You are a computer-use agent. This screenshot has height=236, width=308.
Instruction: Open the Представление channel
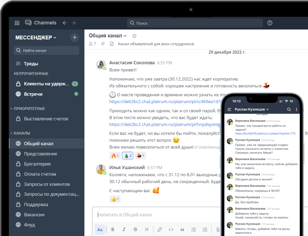(47, 154)
